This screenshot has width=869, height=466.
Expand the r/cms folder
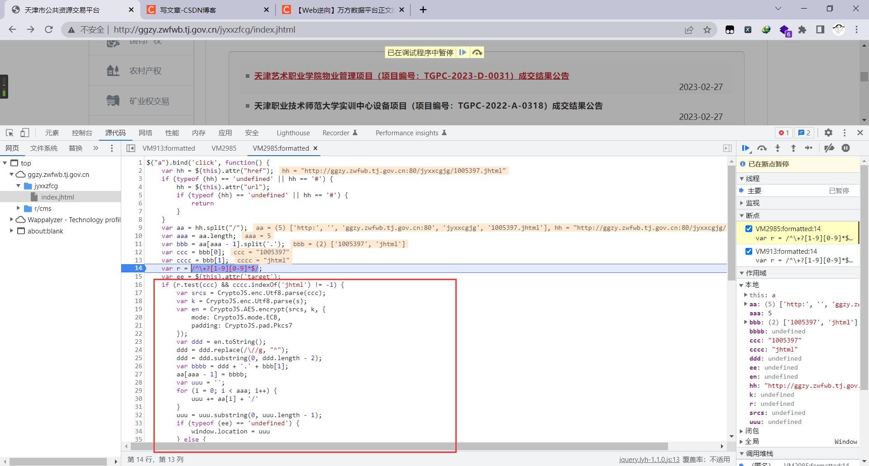[x=19, y=208]
